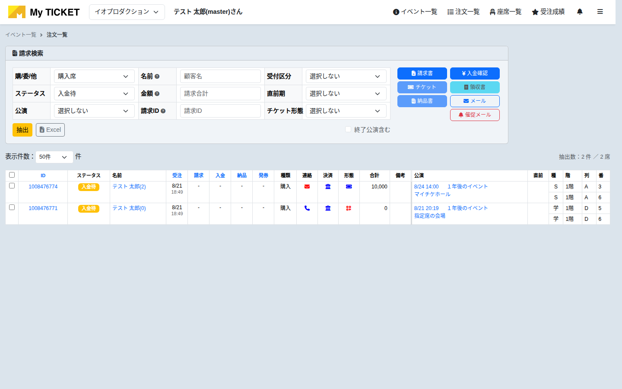Viewport: 622px width, 389px height.
Task: Sort by 納品 column header
Action: tap(242, 175)
